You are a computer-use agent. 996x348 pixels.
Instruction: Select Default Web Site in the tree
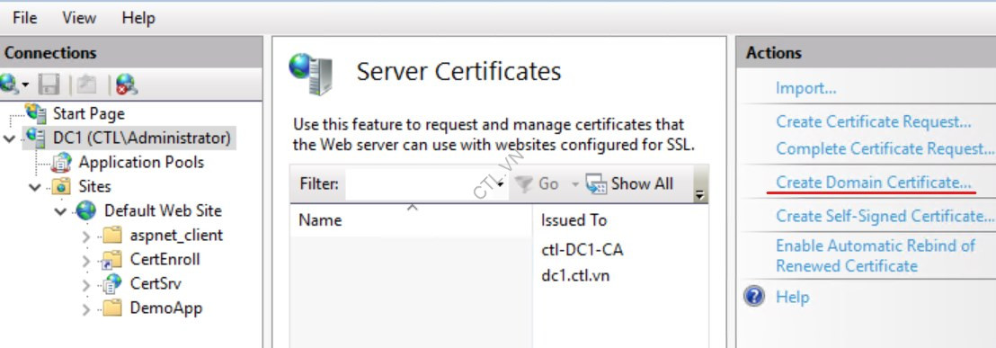[x=163, y=210]
